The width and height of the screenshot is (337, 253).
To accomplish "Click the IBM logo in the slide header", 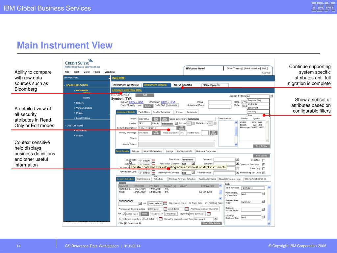I will click(x=323, y=7).
